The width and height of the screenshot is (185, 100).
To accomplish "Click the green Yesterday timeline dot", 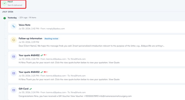I will (5, 18).
